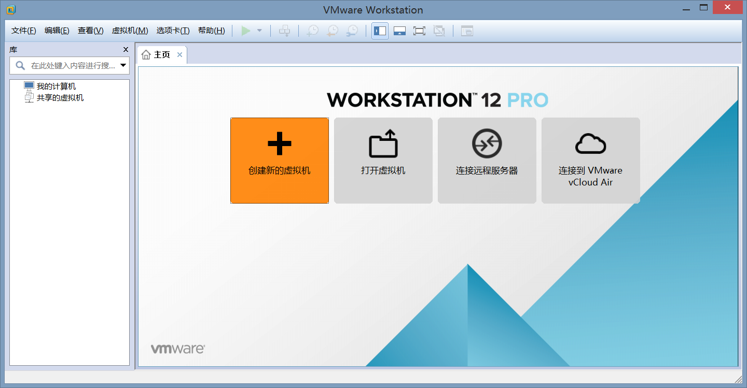Viewport: 747px width, 388px height.
Task: Click the full screen mode icon
Action: coord(419,31)
